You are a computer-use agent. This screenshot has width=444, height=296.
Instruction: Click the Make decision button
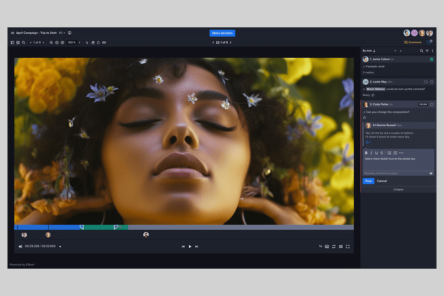point(222,33)
